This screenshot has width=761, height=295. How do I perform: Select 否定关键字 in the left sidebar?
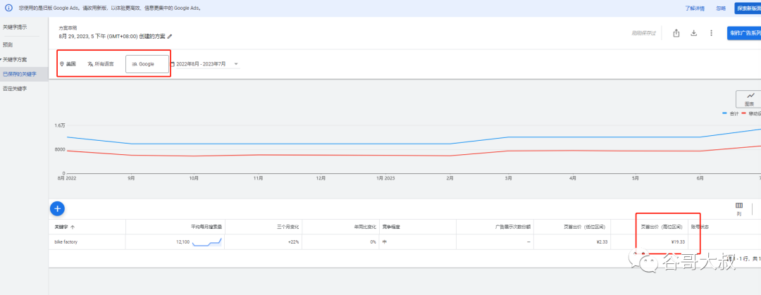[15, 88]
